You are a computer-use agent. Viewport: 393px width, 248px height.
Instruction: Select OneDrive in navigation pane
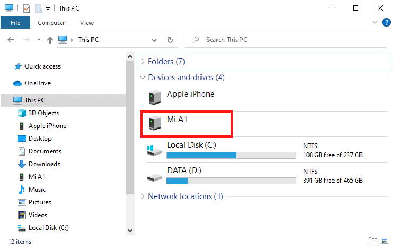(32, 83)
